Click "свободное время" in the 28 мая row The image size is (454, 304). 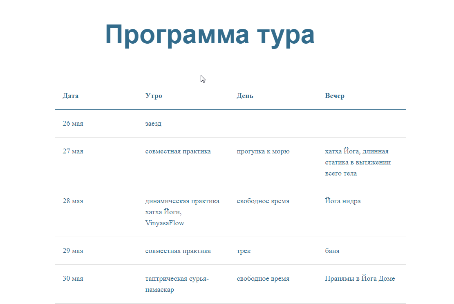[263, 201]
